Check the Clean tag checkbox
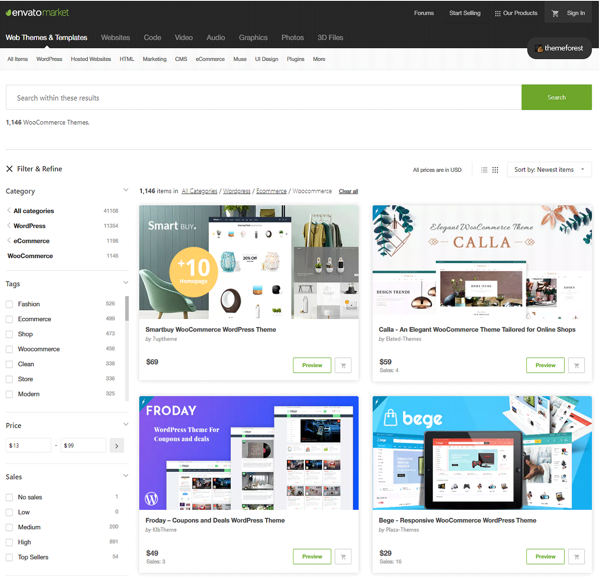The image size is (602, 577). click(x=9, y=365)
